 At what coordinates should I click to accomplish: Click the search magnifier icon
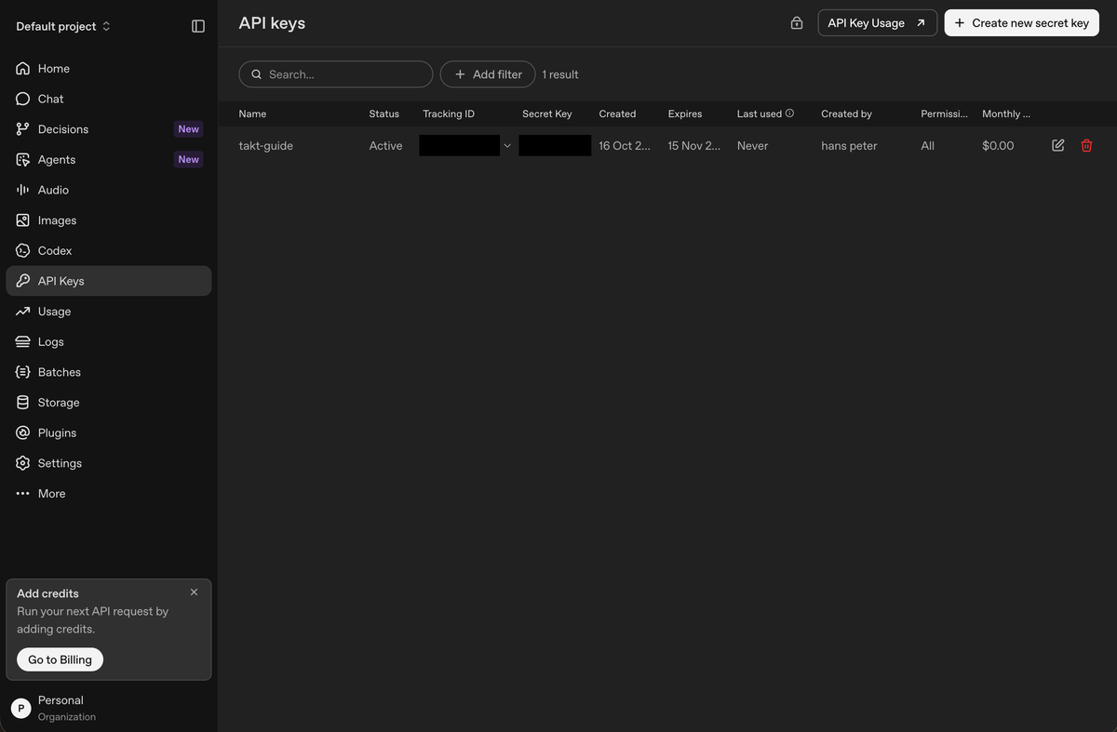(257, 74)
